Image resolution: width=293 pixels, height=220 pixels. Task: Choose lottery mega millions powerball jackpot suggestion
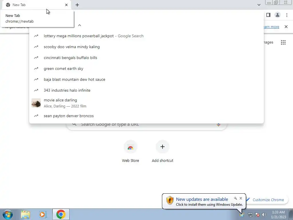click(x=146, y=36)
